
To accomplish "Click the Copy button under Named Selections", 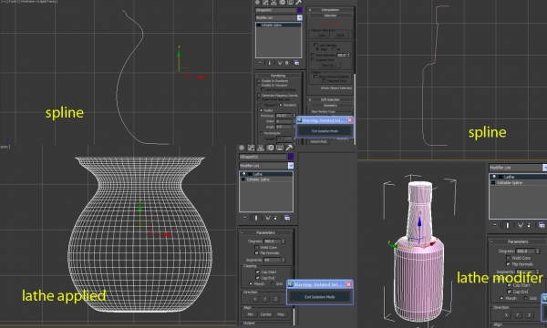I will 321,36.
